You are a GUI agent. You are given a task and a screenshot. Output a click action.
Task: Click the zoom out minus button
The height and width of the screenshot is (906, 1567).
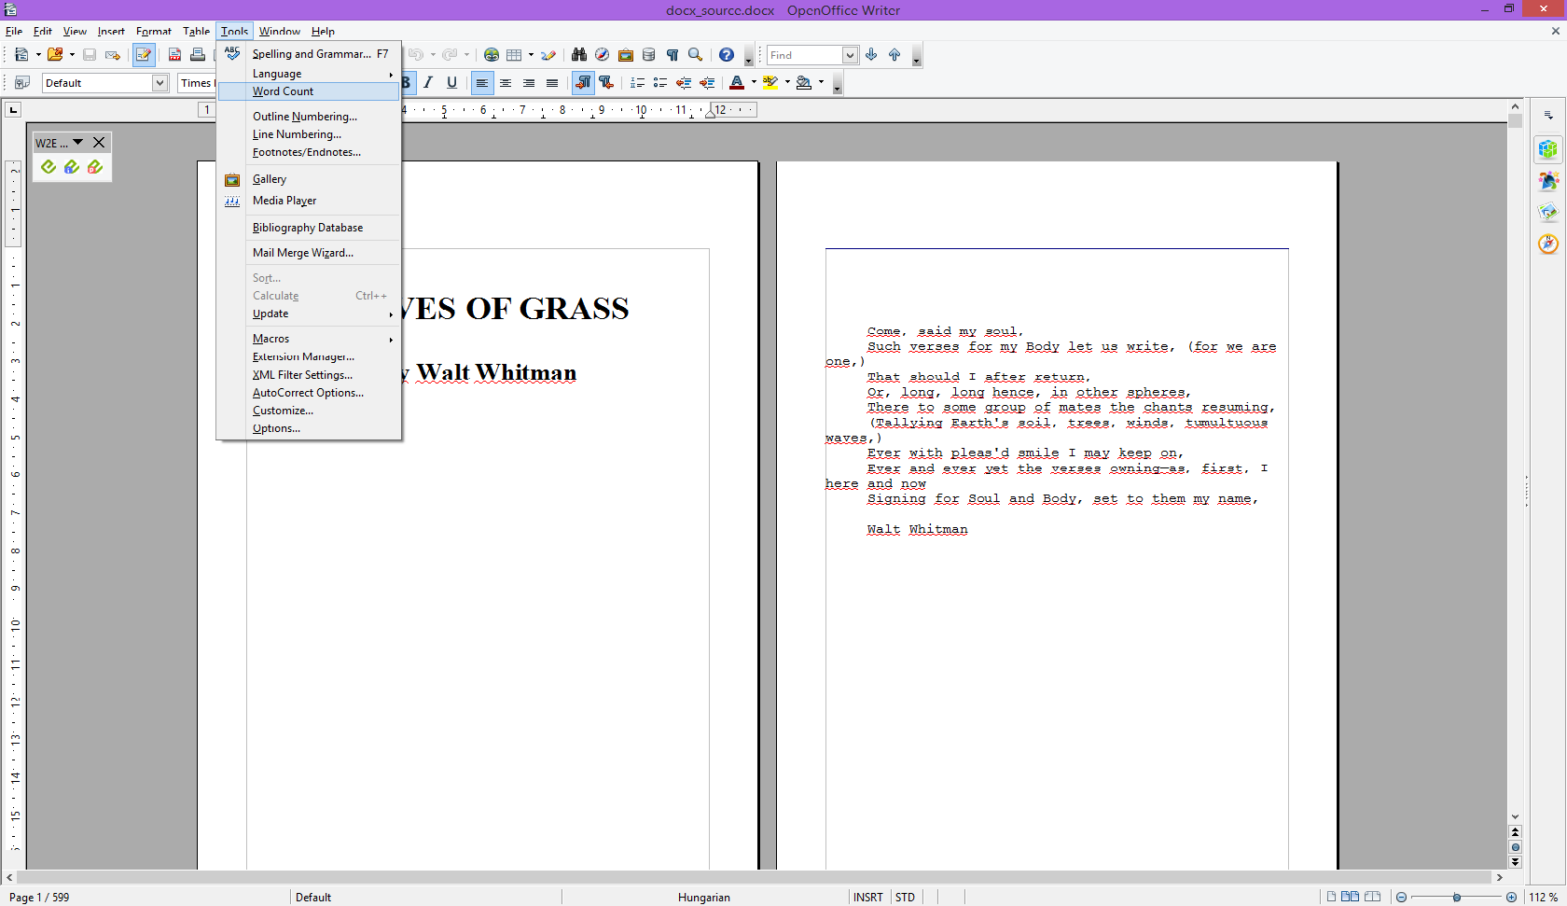pos(1401,897)
